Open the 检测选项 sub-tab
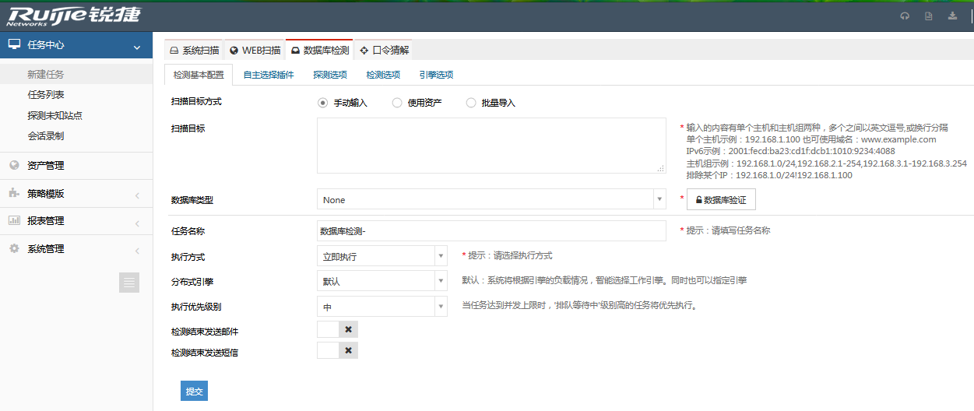Screen dimensions: 974x411 coord(383,75)
